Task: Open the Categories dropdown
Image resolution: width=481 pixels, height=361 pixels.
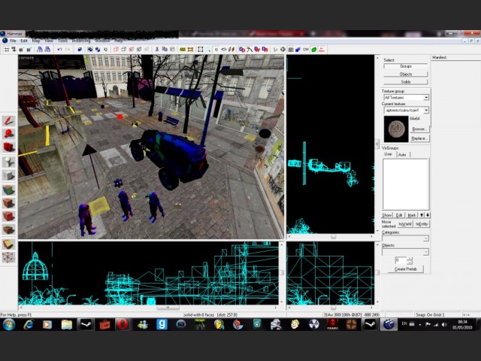Action: (x=426, y=238)
